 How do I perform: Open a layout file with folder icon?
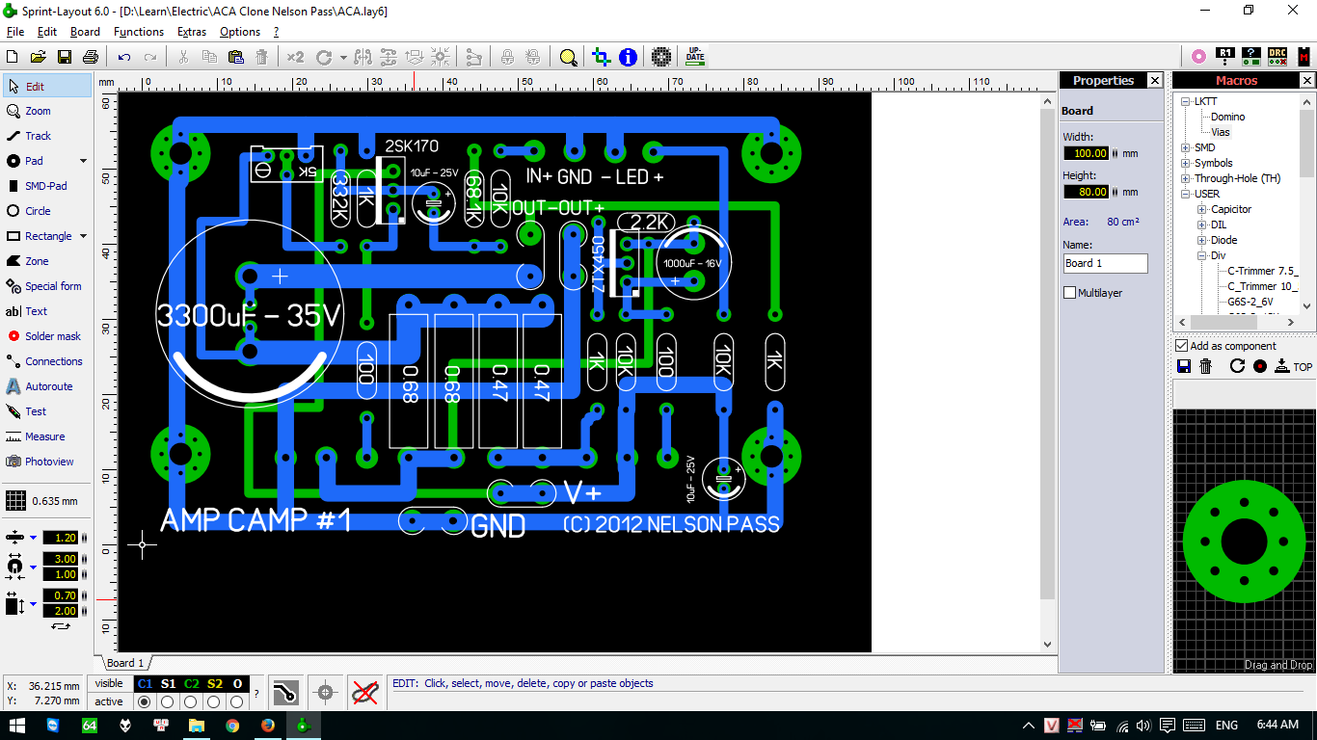(39, 57)
